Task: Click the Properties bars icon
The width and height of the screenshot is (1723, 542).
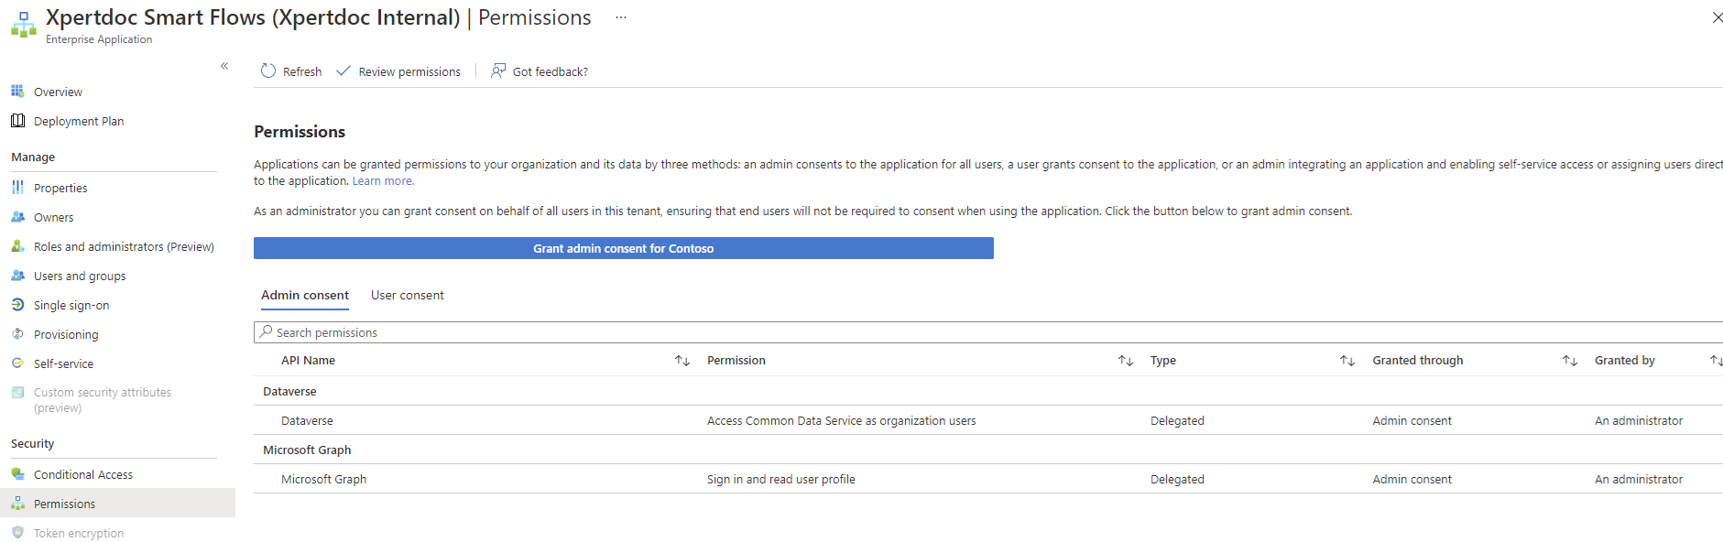Action: [17, 187]
